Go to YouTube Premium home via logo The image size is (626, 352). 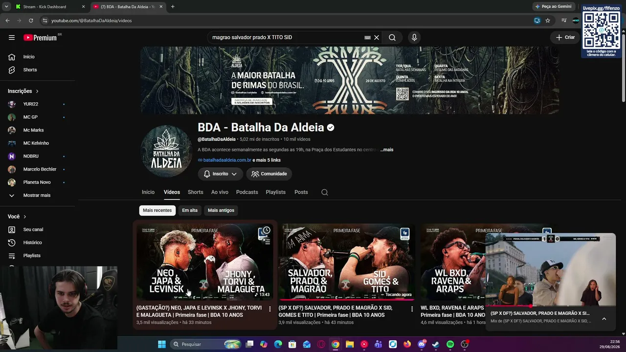pos(40,38)
